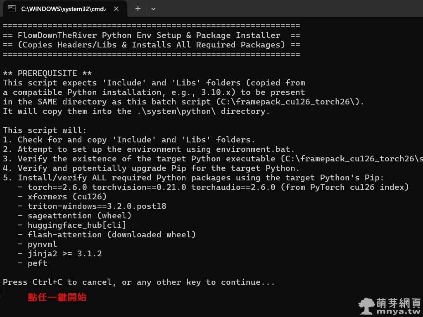This screenshot has width=423, height=317.
Task: Click the mushroom logo watermark icon
Action: pos(366,306)
